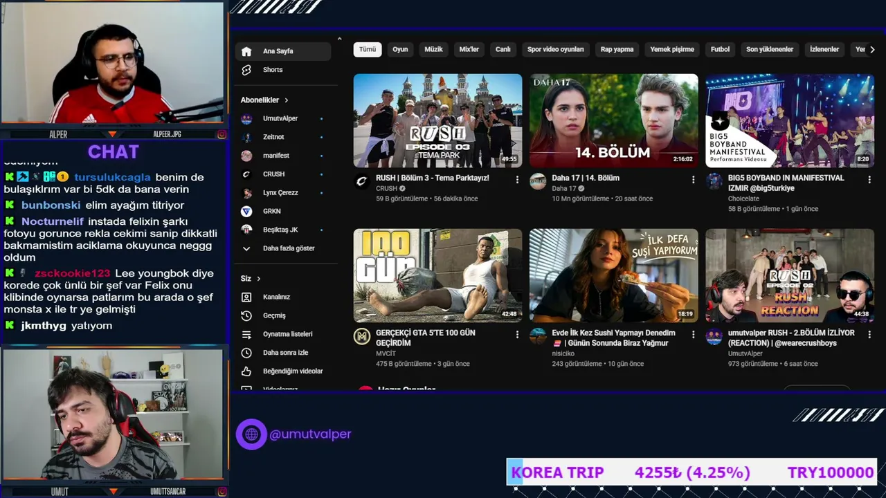
Task: Click the Choicelate avatar beside BIG5 video title
Action: point(714,181)
